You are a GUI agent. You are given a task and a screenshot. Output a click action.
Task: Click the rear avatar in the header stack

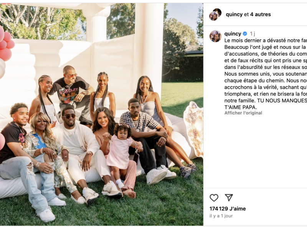tap(218, 12)
